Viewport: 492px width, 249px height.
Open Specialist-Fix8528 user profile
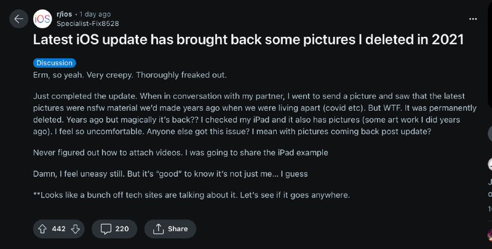[87, 23]
